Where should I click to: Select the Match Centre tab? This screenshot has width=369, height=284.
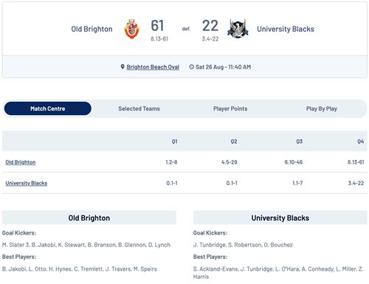(48, 108)
